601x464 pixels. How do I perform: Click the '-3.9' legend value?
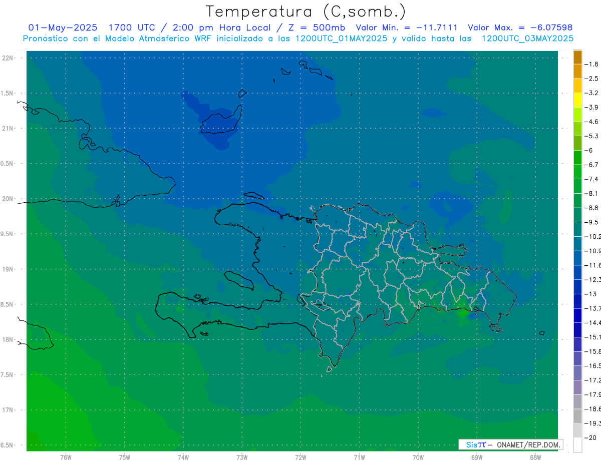click(591, 107)
